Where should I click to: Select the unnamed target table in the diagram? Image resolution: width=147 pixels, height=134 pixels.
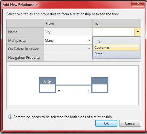pyautogui.click(x=100, y=85)
